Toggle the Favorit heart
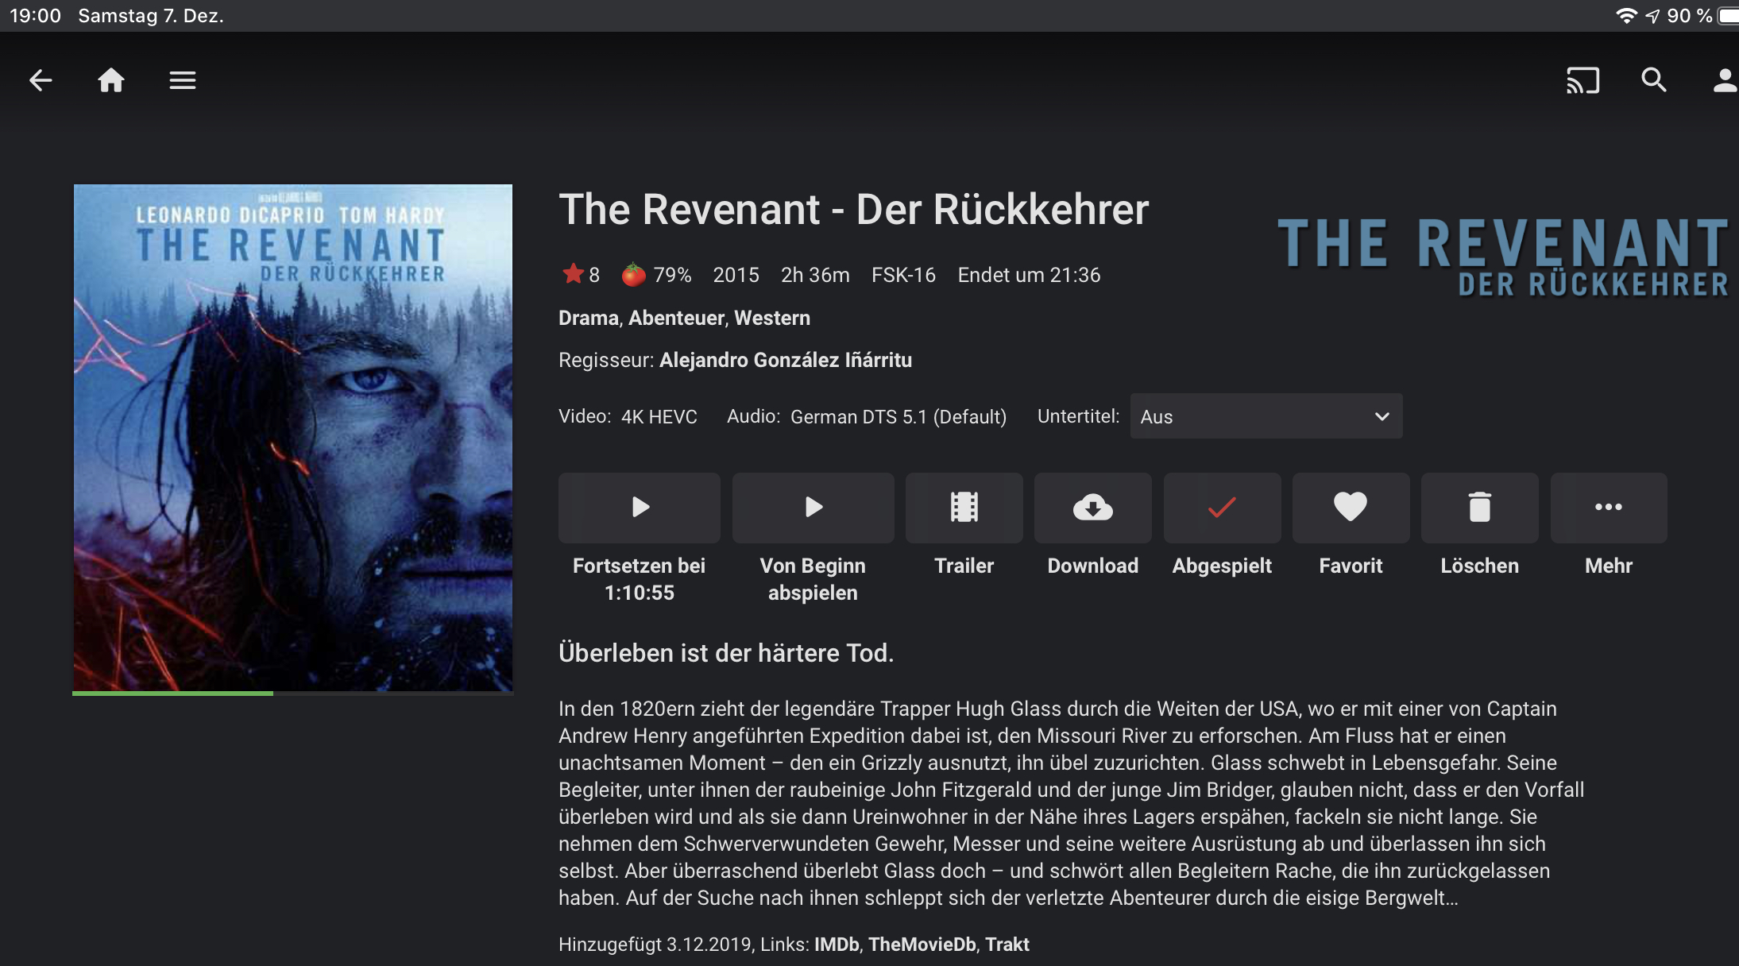 (1351, 508)
